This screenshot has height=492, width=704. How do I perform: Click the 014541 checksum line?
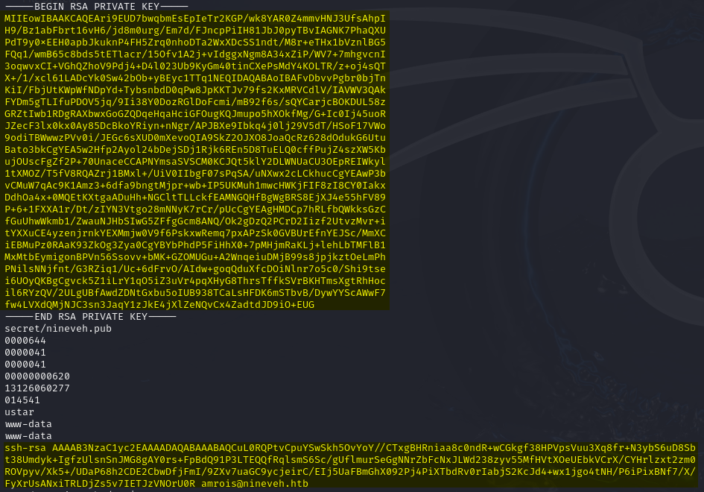pos(22,400)
